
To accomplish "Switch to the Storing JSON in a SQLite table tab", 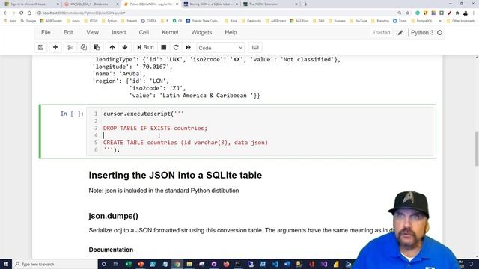I will pos(211,4).
